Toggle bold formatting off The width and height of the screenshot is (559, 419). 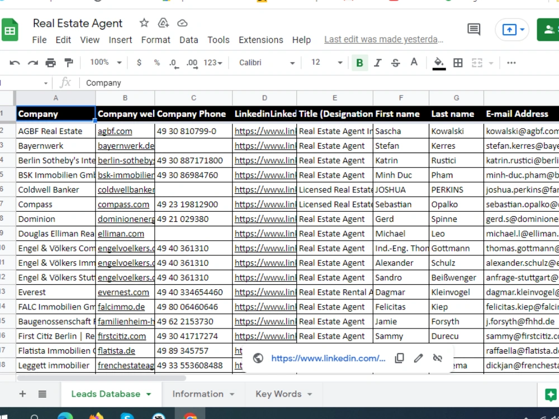pyautogui.click(x=359, y=62)
